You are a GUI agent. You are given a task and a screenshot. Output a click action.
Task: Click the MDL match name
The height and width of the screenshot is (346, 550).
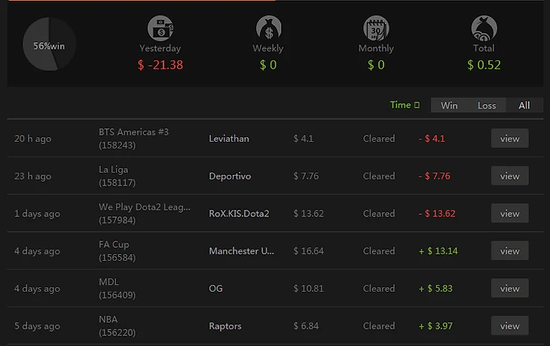click(x=108, y=282)
